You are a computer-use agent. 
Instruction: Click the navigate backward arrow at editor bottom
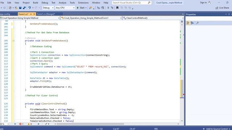point(15,124)
